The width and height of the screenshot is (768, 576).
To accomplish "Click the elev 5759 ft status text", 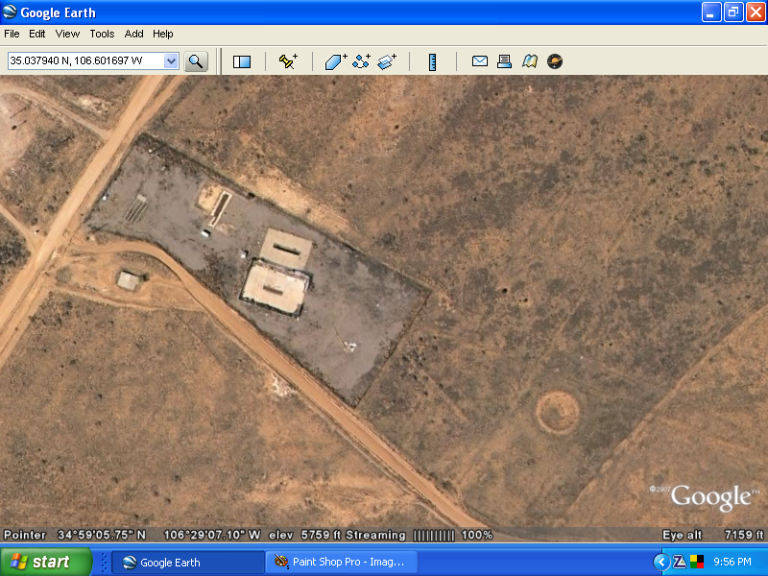I will 304,535.
